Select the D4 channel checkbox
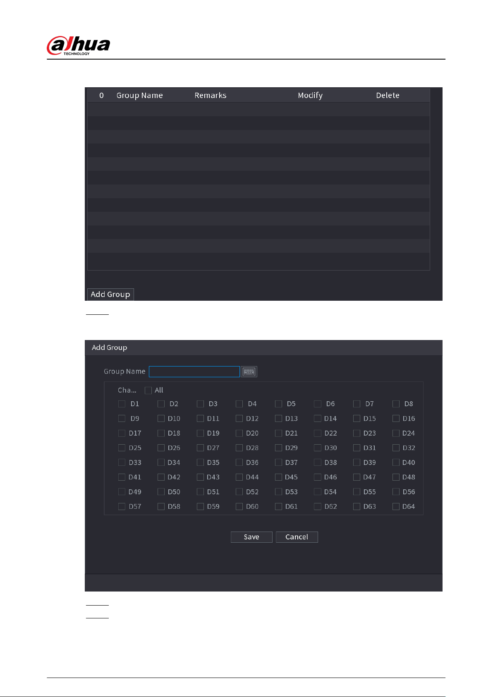Screen dimensions: 493x697 [x=239, y=404]
